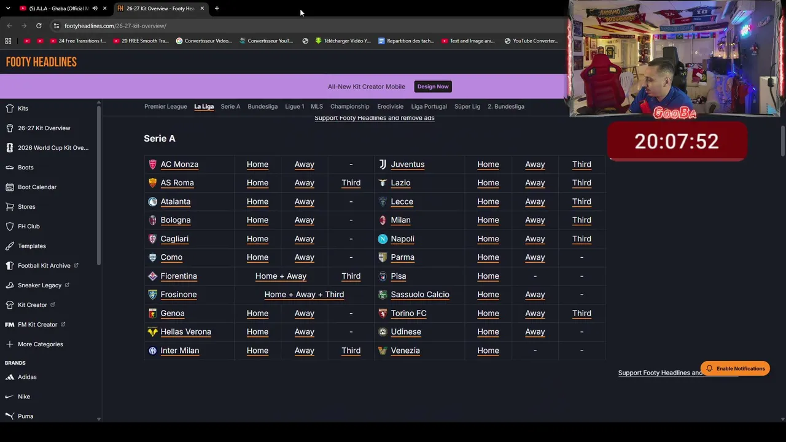This screenshot has height=442, width=786.
Task: Click the Enable Notifications button
Action: pyautogui.click(x=735, y=369)
